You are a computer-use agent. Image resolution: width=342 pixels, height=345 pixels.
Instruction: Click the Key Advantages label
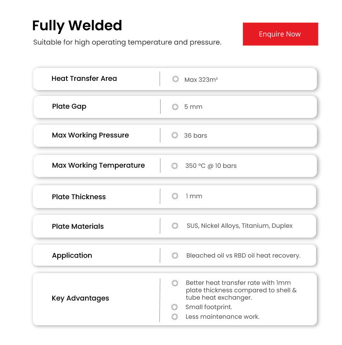click(80, 298)
